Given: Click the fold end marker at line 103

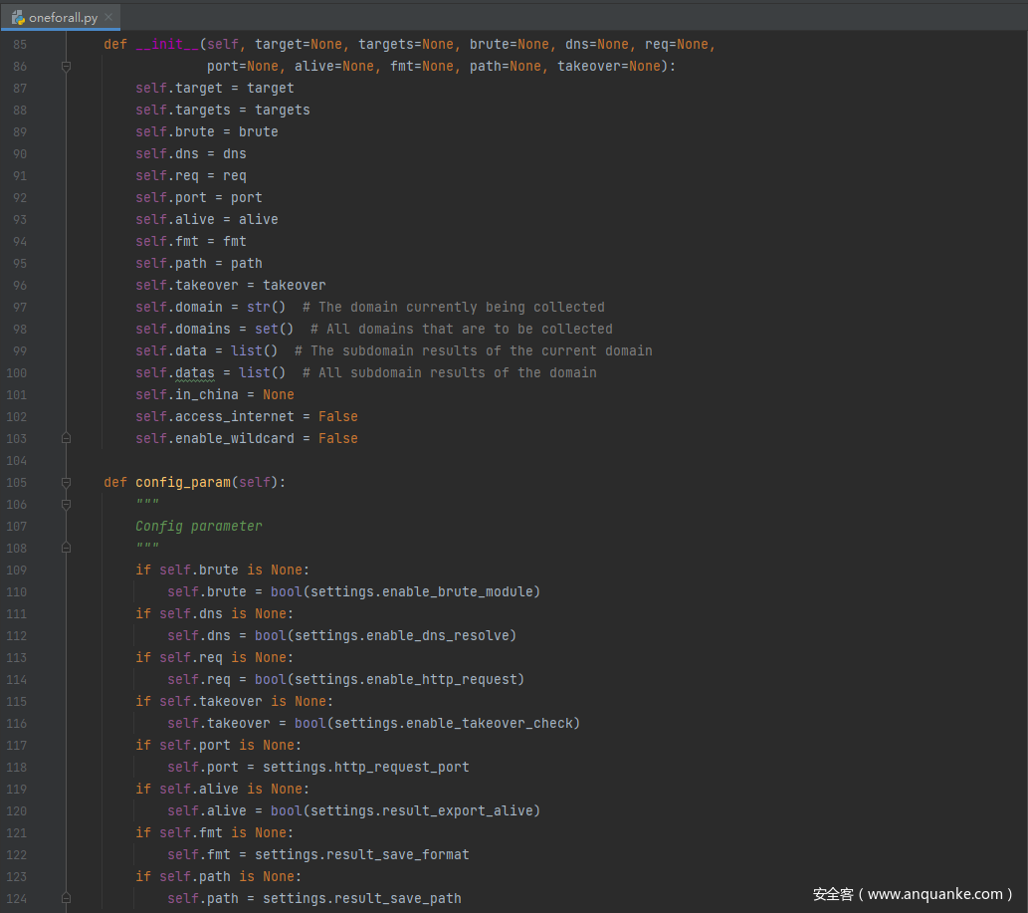Looking at the screenshot, I should (66, 438).
